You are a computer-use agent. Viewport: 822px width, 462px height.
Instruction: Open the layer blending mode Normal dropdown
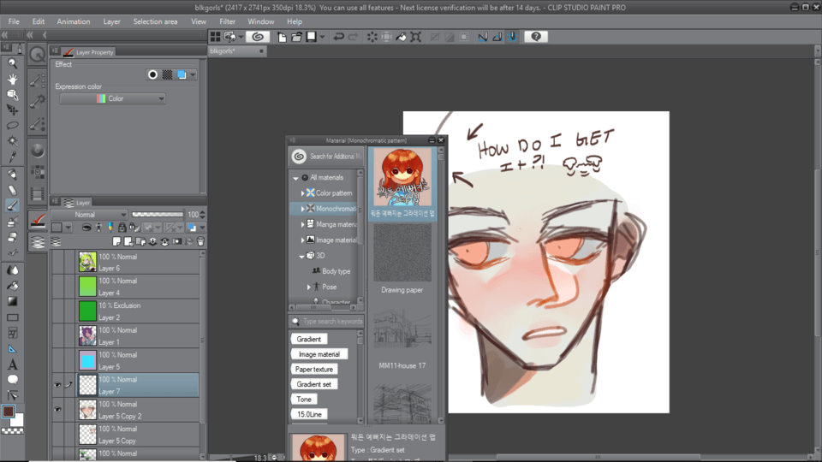pos(88,215)
